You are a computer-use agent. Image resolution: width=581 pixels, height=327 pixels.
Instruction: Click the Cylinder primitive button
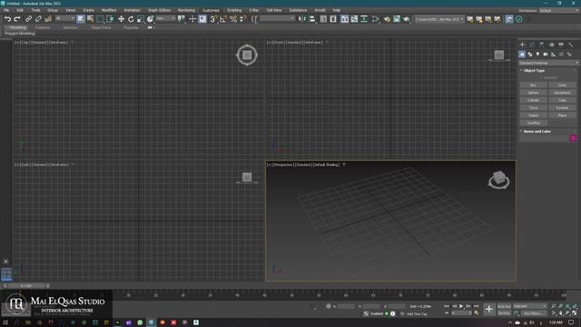533,100
